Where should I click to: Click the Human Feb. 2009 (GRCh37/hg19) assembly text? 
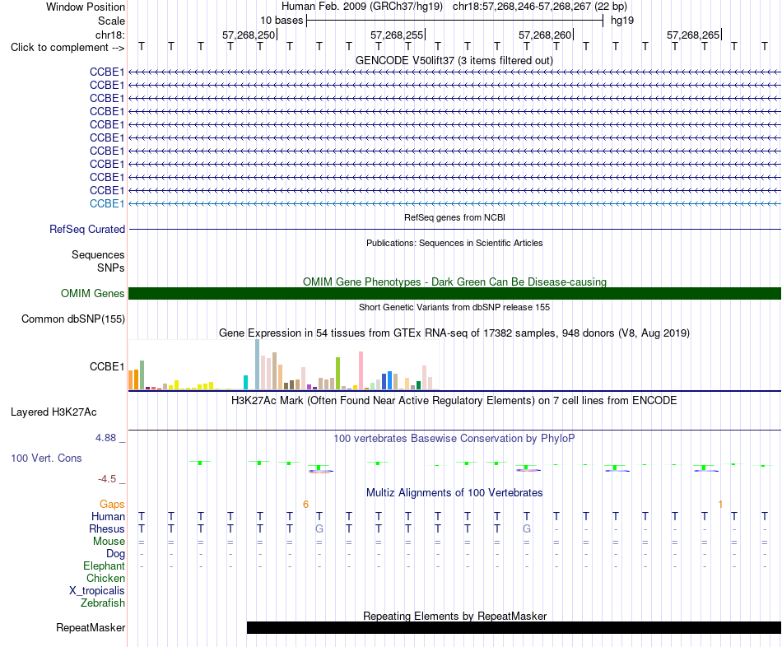(362, 7)
